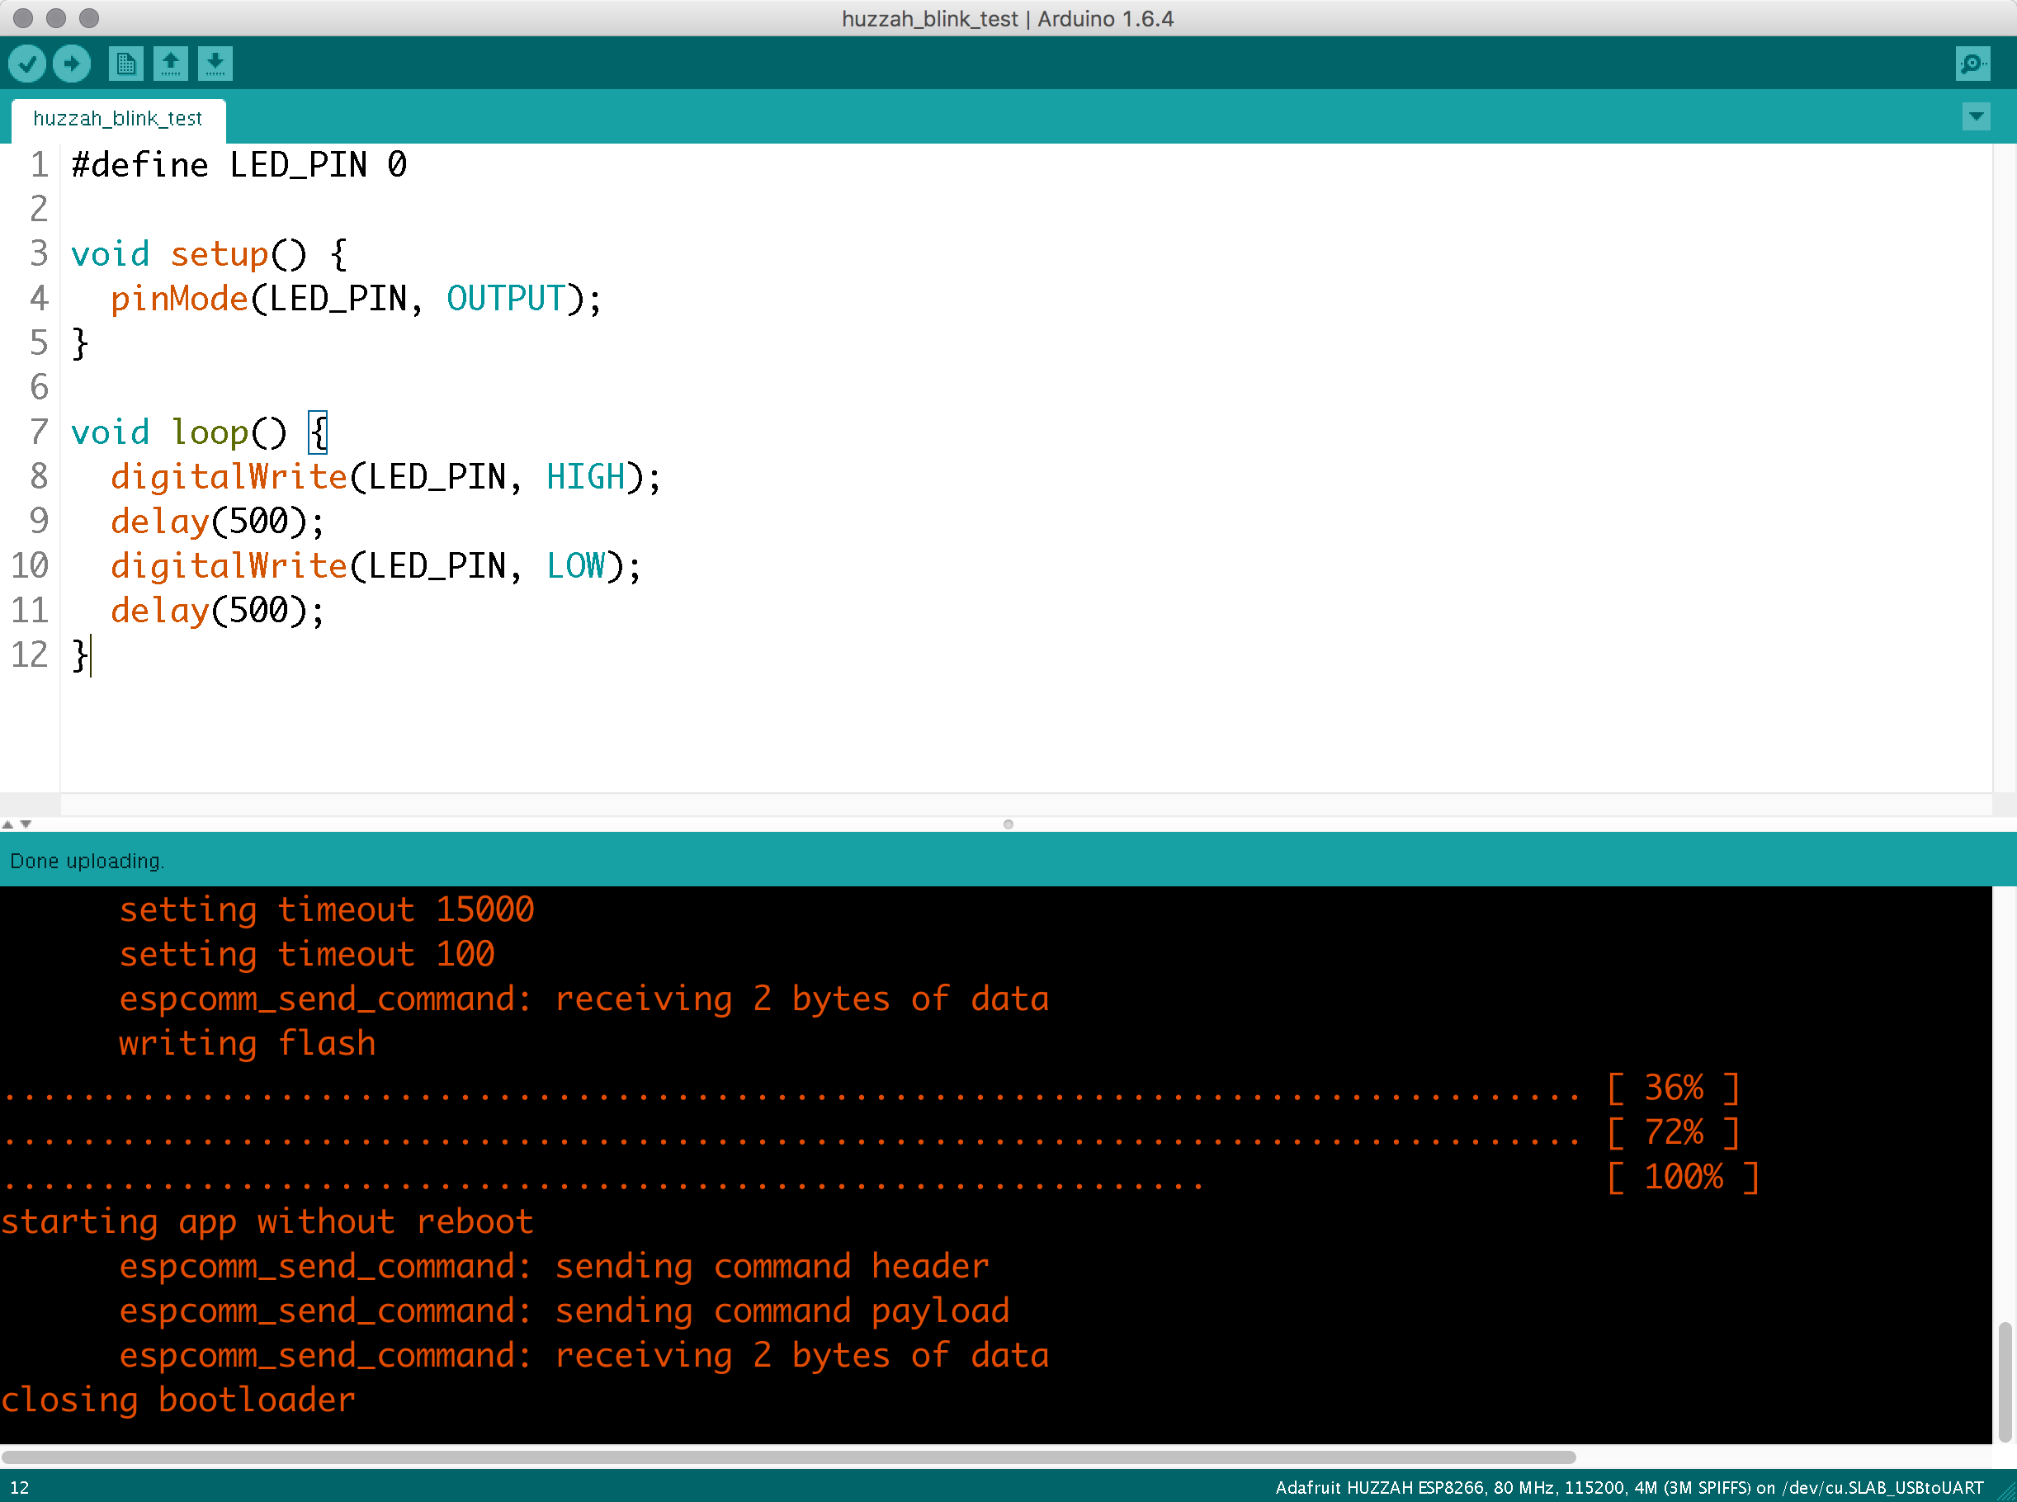The width and height of the screenshot is (2017, 1502).
Task: Collapse console with the down triangle
Action: (26, 824)
